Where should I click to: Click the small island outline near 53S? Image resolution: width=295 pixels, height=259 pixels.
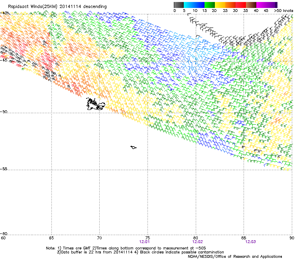click(x=134, y=147)
